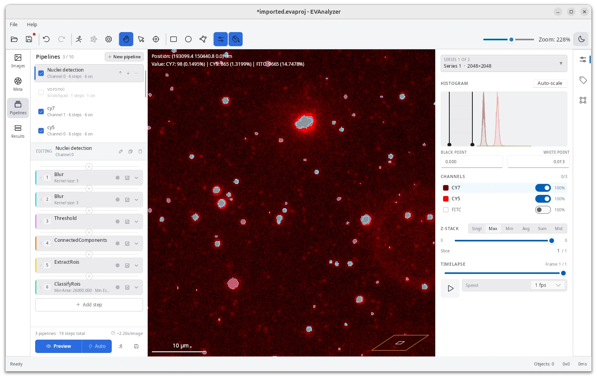
Task: Expand the ConnectedComponents step options
Action: tap(136, 243)
